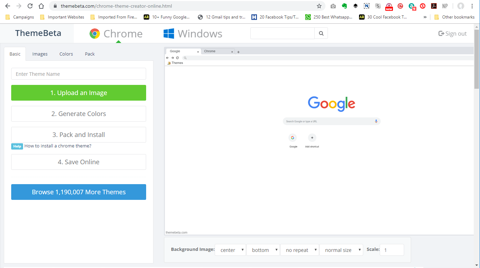Open the Evernote elephant extension

click(x=344, y=6)
